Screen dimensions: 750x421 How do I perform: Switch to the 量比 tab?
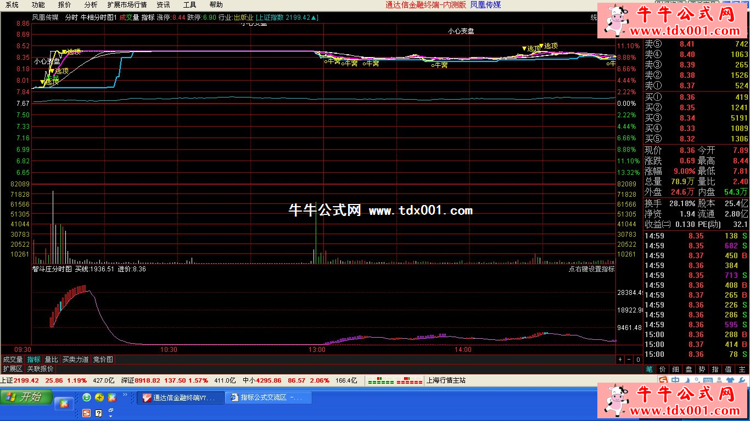(52, 360)
